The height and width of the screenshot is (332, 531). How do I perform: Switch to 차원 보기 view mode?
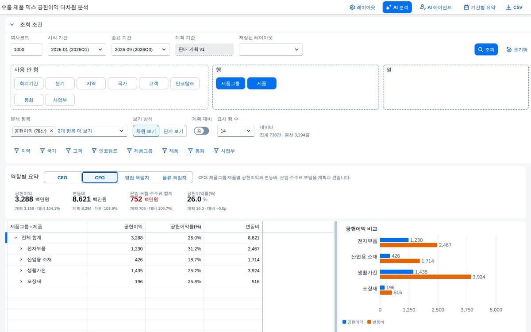click(146, 131)
